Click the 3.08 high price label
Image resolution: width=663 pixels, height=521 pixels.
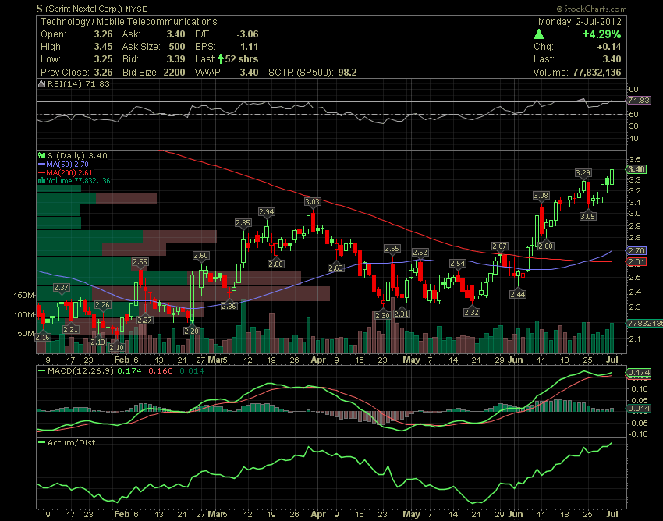(x=541, y=195)
